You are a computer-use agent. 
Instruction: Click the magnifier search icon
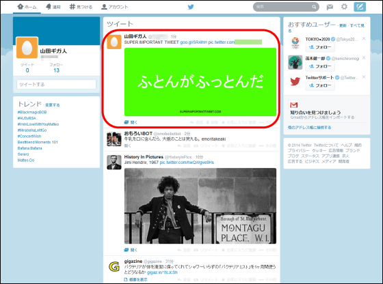pos(314,7)
